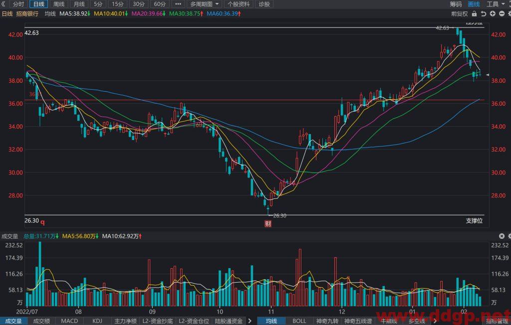Select the MACD indicator tab
511x325 pixels.
pyautogui.click(x=69, y=321)
